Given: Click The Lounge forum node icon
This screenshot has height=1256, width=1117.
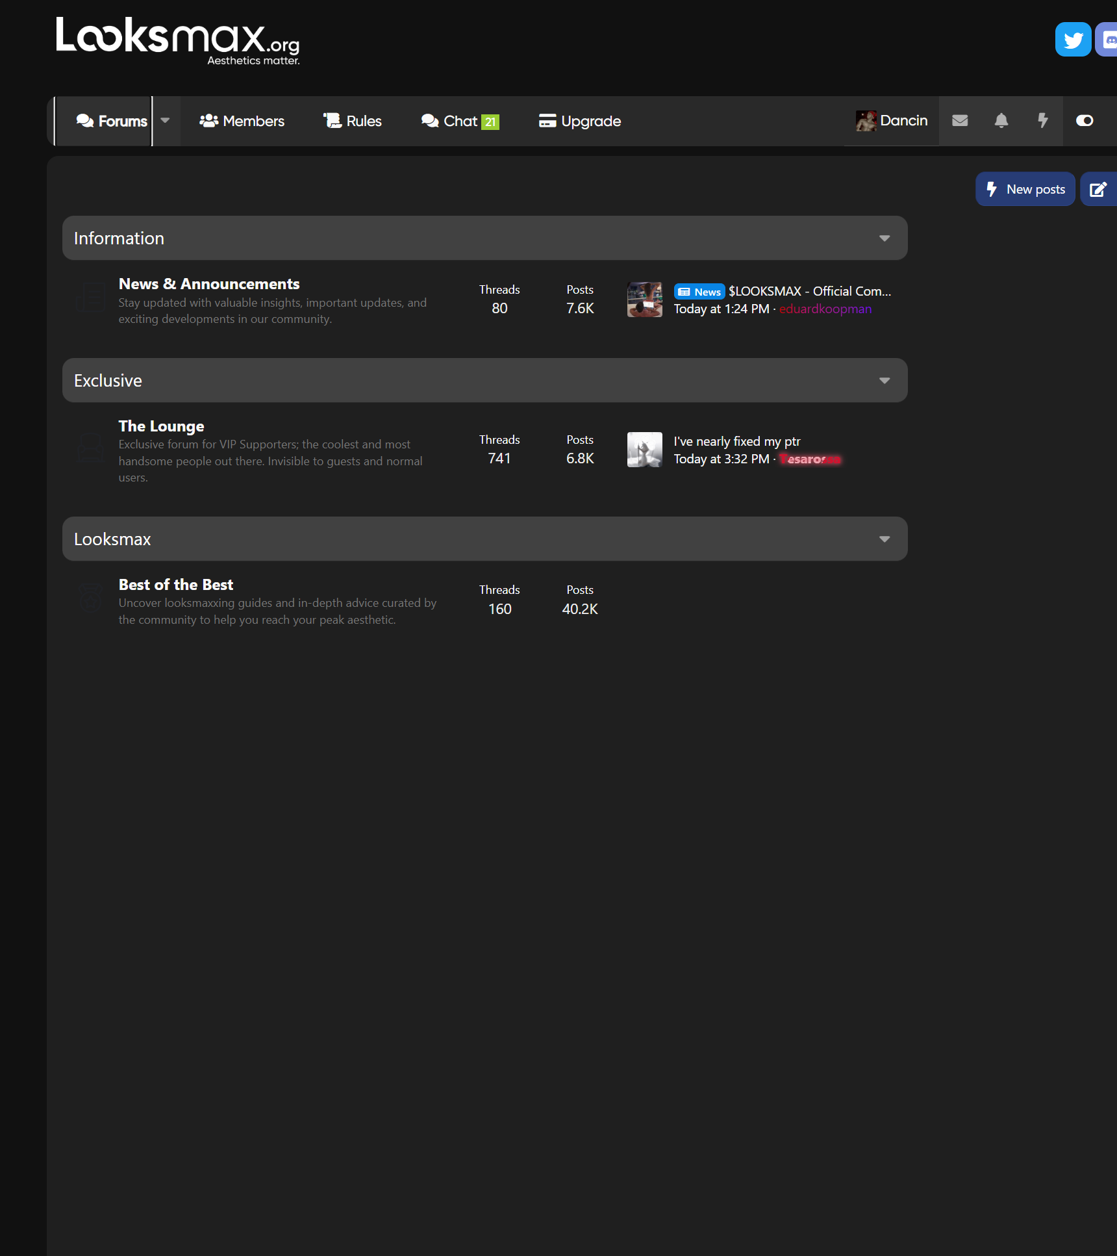Looking at the screenshot, I should tap(90, 448).
